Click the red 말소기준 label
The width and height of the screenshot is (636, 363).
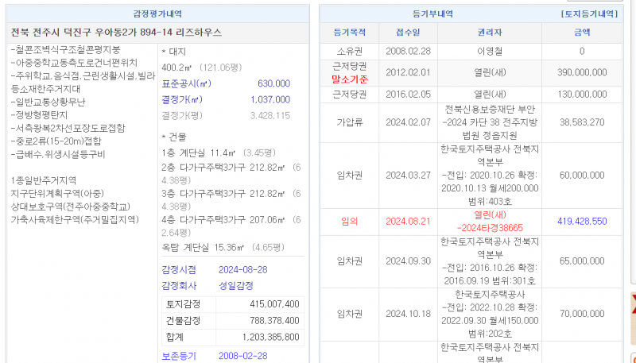350,79
